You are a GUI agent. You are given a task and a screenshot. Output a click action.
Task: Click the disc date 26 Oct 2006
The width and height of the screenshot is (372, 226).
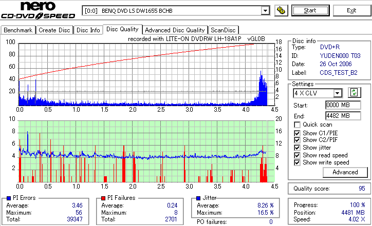click(336, 64)
